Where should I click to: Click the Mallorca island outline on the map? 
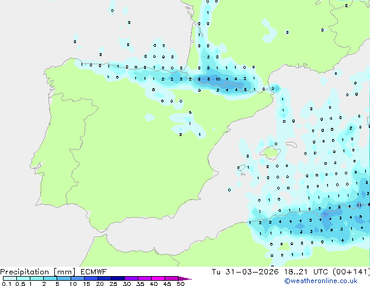coord(270,152)
